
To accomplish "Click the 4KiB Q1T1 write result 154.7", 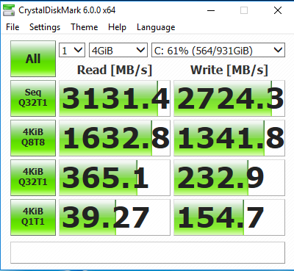I will tap(229, 217).
